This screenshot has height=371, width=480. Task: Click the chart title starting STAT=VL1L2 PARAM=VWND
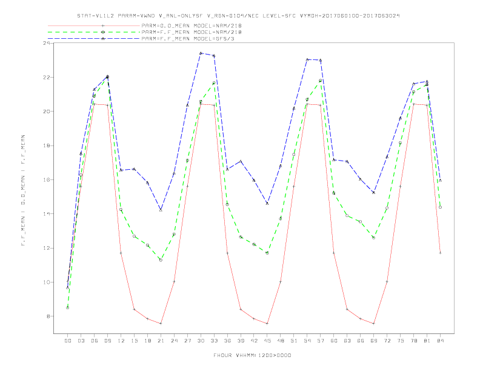point(238,16)
